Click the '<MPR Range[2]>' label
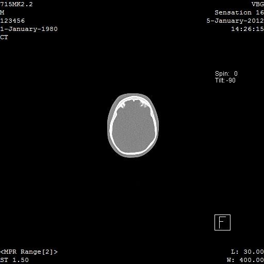Image resolution: width=264 pixels, height=264 pixels. pyautogui.click(x=29, y=252)
